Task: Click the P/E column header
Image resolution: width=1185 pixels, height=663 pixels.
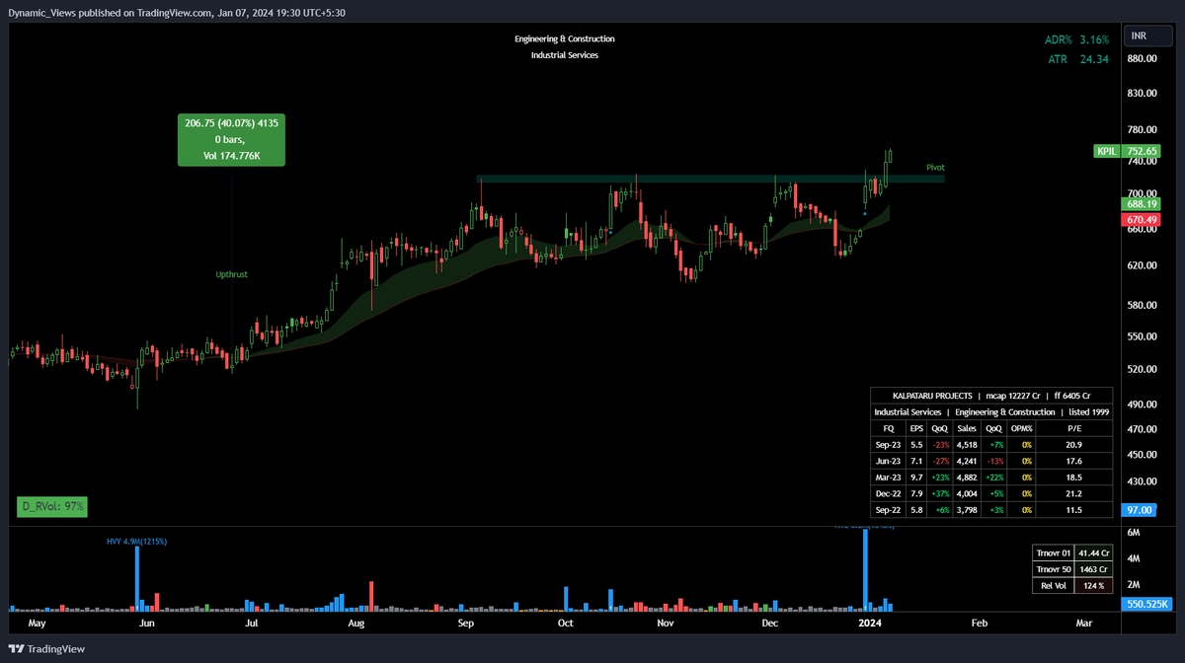Action: point(1075,428)
